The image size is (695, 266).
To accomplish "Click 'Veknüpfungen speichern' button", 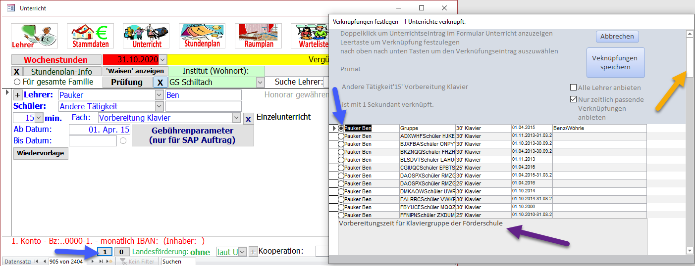I will tap(615, 62).
